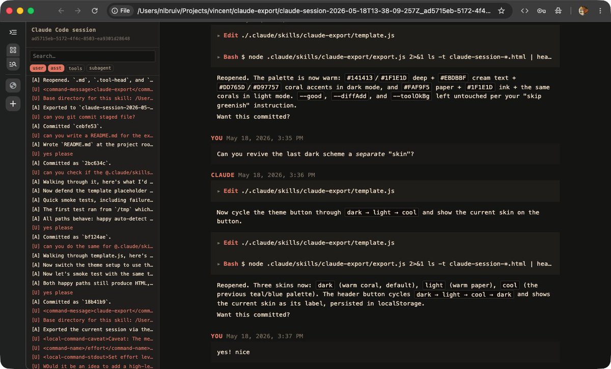Open '[A] Wrote `README.md` at the project root' entry
The width and height of the screenshot is (611, 369).
click(x=93, y=145)
